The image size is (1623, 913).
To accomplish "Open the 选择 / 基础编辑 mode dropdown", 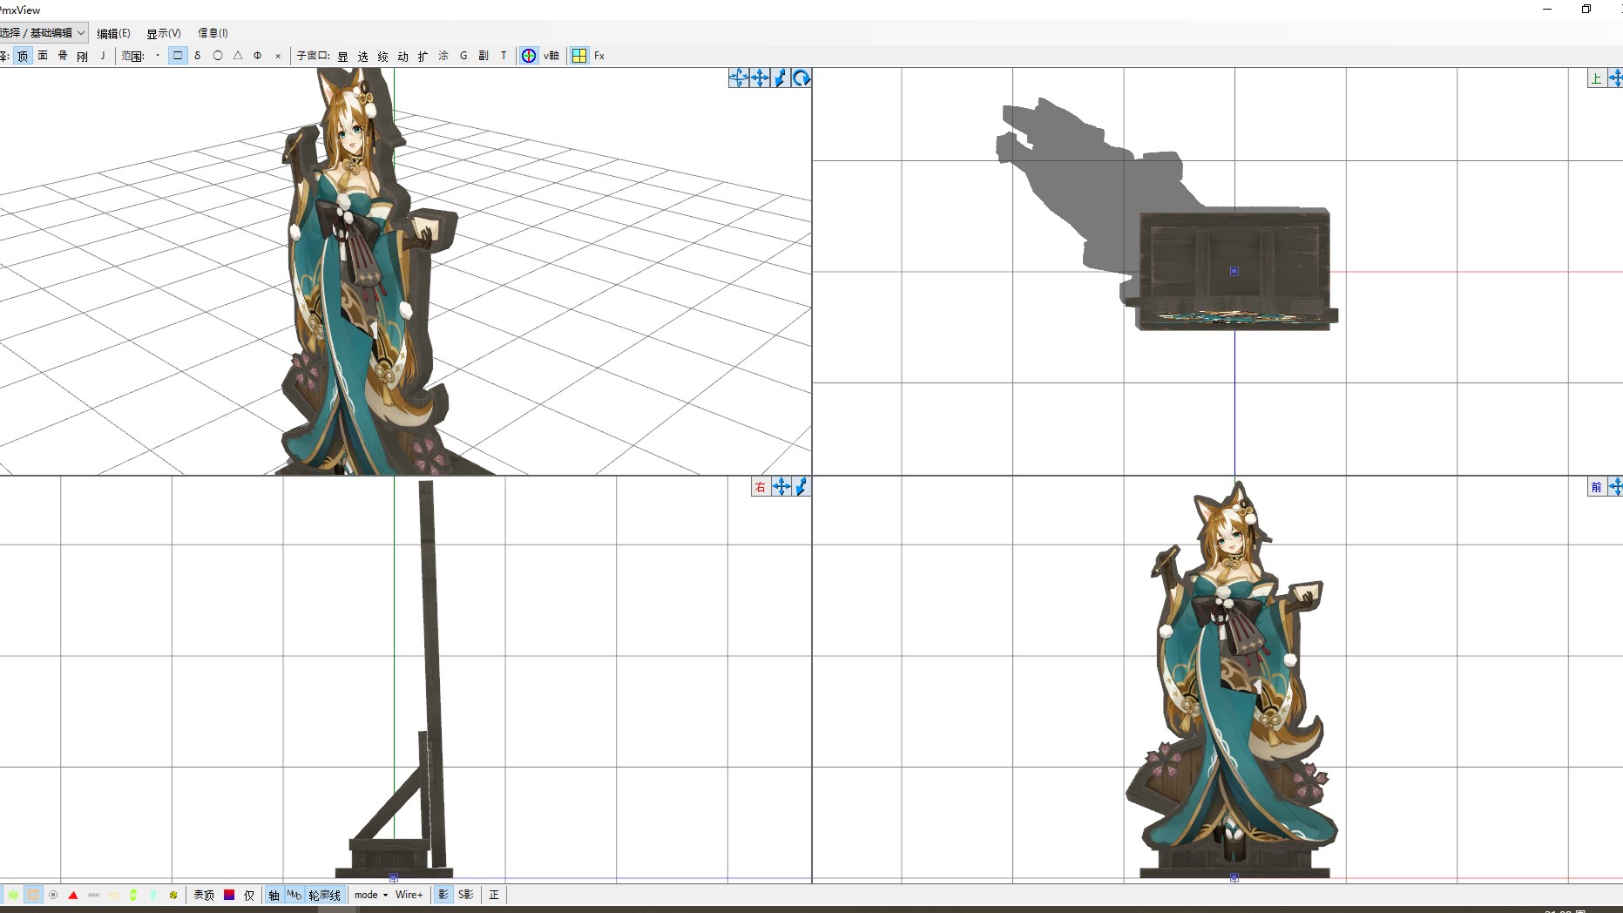I will (43, 33).
